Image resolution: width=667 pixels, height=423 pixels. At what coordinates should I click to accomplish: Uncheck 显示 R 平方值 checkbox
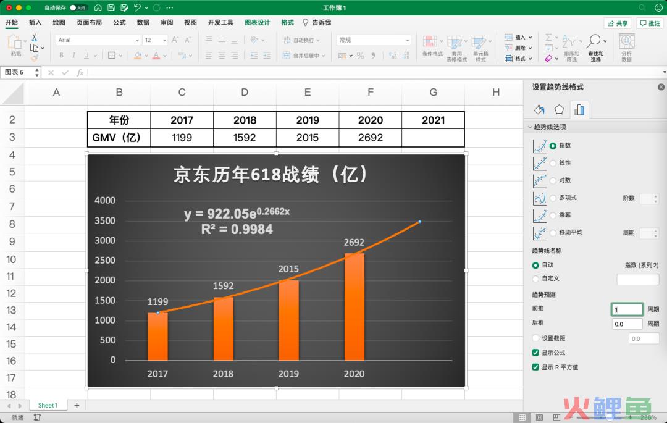(x=535, y=367)
